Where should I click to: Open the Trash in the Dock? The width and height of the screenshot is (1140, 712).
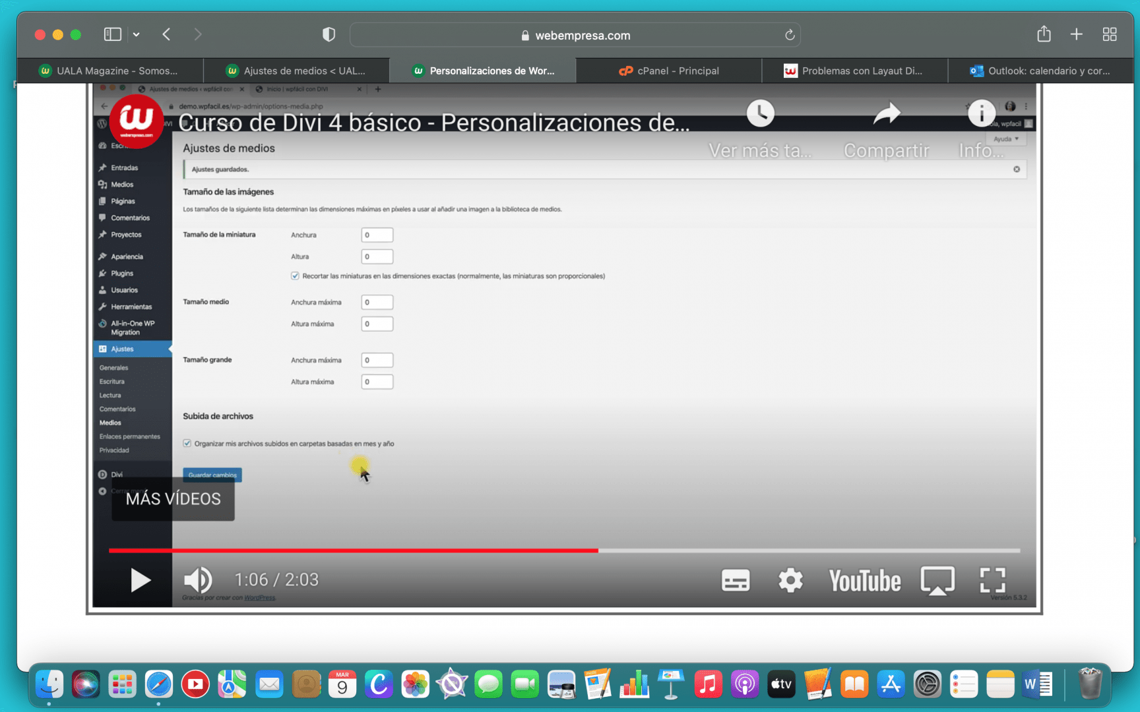point(1090,684)
